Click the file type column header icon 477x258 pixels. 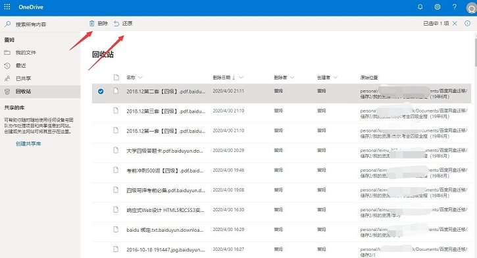[x=116, y=77]
